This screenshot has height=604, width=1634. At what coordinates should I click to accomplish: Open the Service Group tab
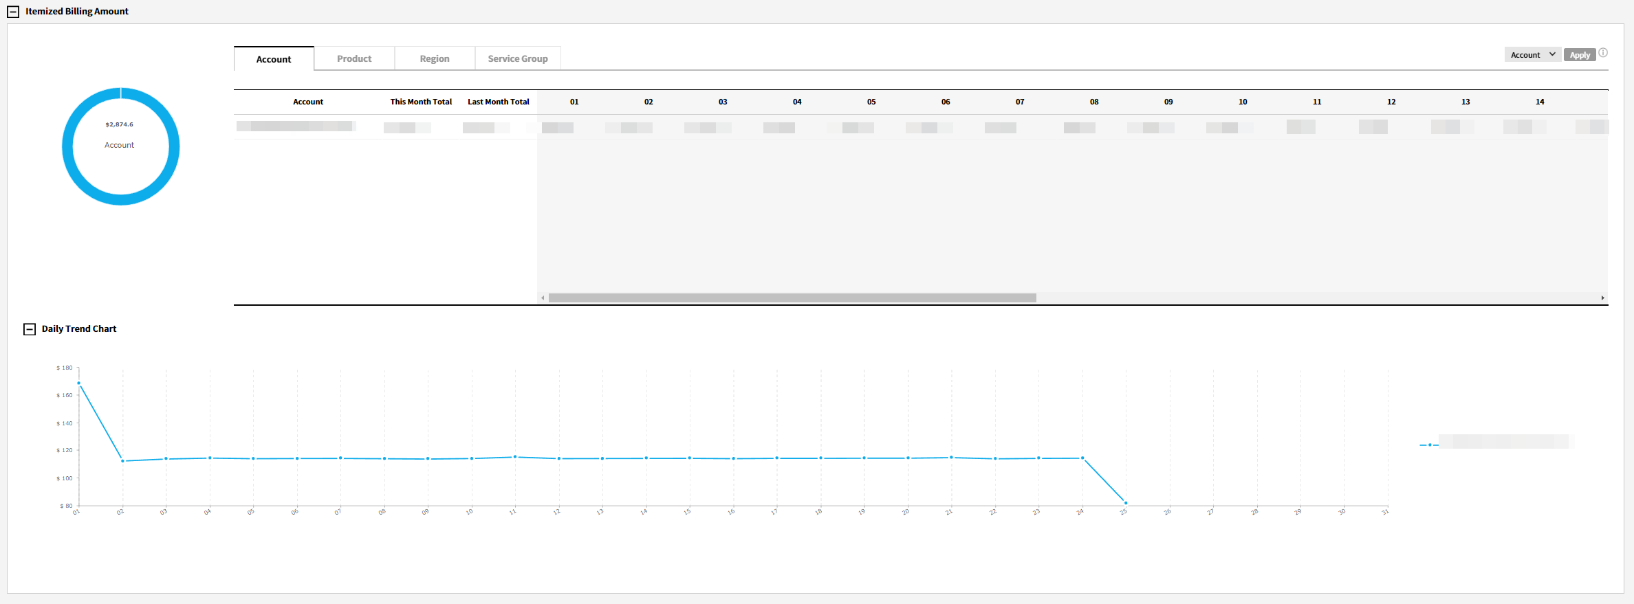pos(518,59)
